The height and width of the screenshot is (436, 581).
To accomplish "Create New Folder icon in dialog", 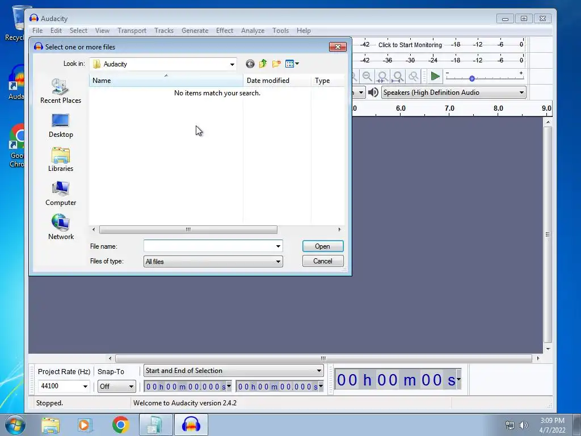I will 276,64.
